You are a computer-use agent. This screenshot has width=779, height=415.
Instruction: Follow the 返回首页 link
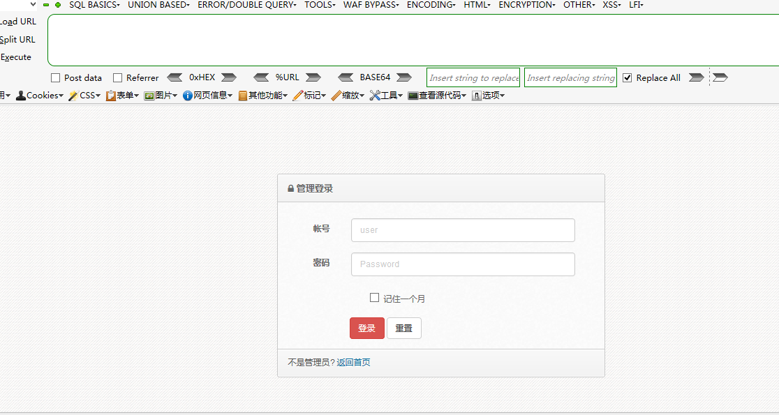[353, 363]
